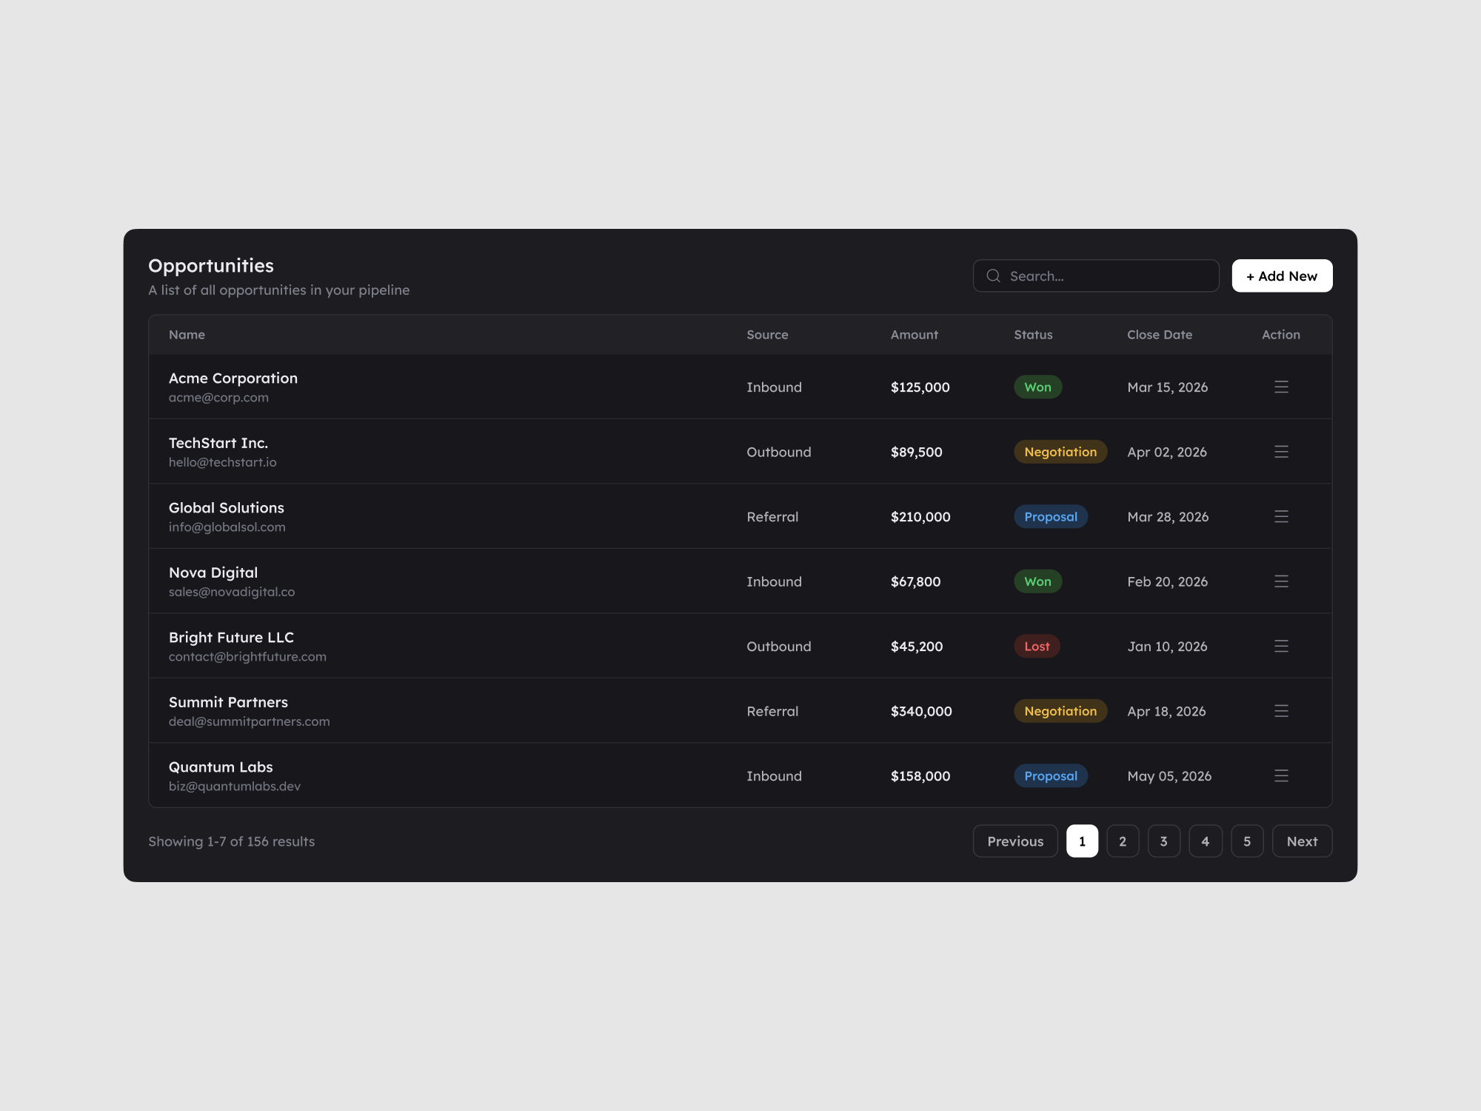Click the magnifier icon in search box
The width and height of the screenshot is (1481, 1111).
coord(994,276)
